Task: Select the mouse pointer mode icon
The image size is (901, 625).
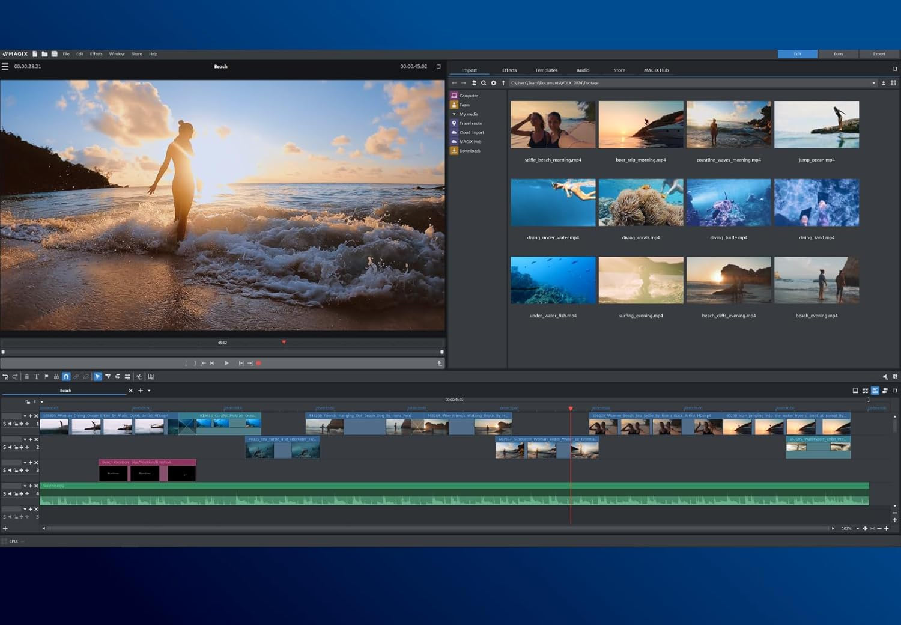Action: point(97,377)
